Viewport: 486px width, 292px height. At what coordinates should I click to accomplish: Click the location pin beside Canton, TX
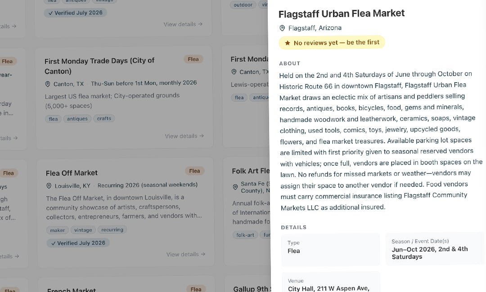[x=47, y=84]
